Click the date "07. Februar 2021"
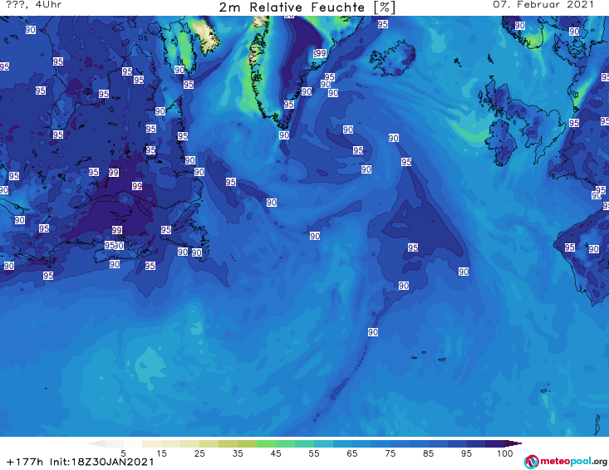This screenshot has width=609, height=470. coord(543,5)
